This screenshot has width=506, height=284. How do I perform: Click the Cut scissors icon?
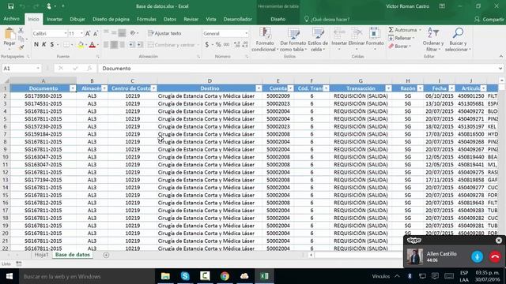pos(21,30)
